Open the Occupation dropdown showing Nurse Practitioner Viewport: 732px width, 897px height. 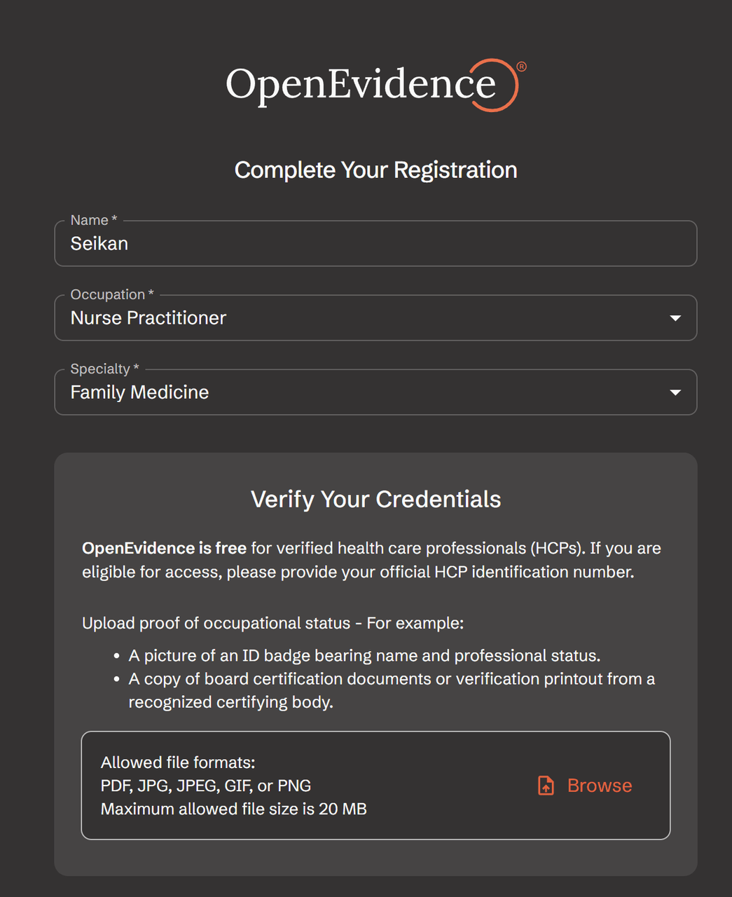tap(375, 317)
